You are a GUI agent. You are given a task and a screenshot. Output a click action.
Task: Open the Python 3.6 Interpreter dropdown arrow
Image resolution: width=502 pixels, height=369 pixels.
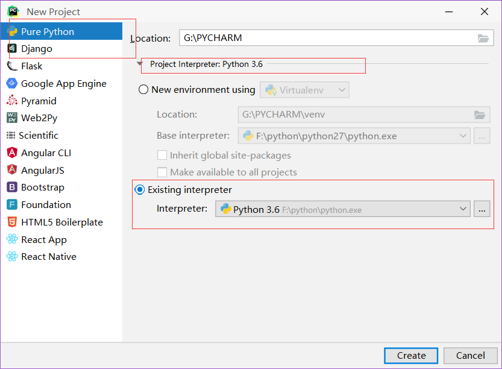[x=463, y=209]
